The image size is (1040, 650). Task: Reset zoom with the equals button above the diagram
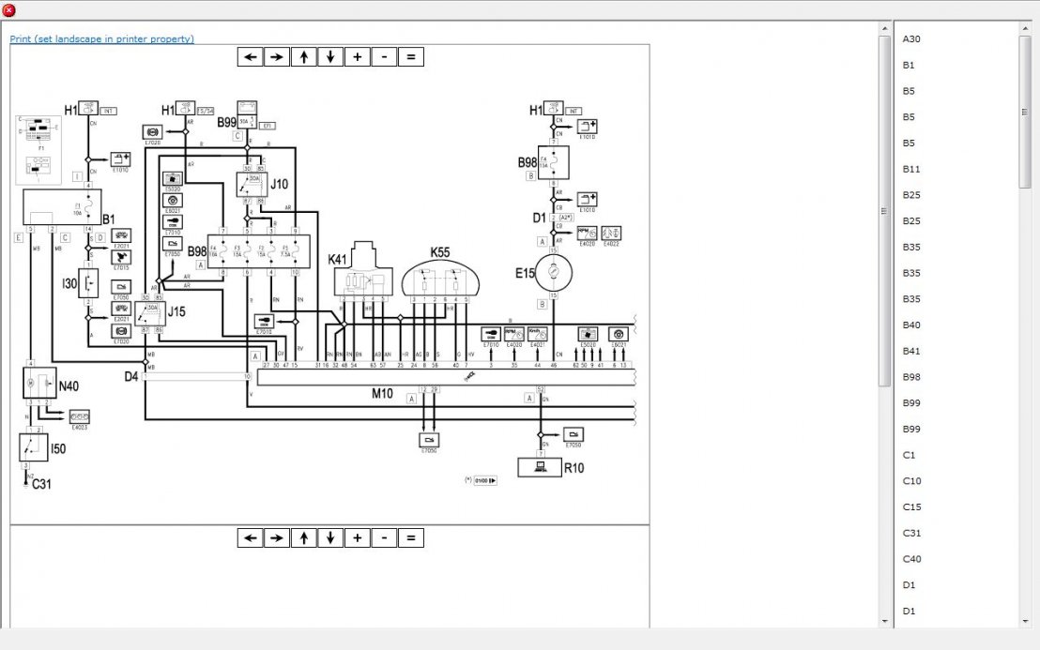point(411,57)
